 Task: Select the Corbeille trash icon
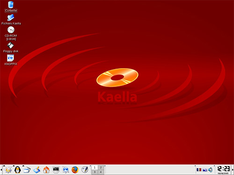click(11, 7)
